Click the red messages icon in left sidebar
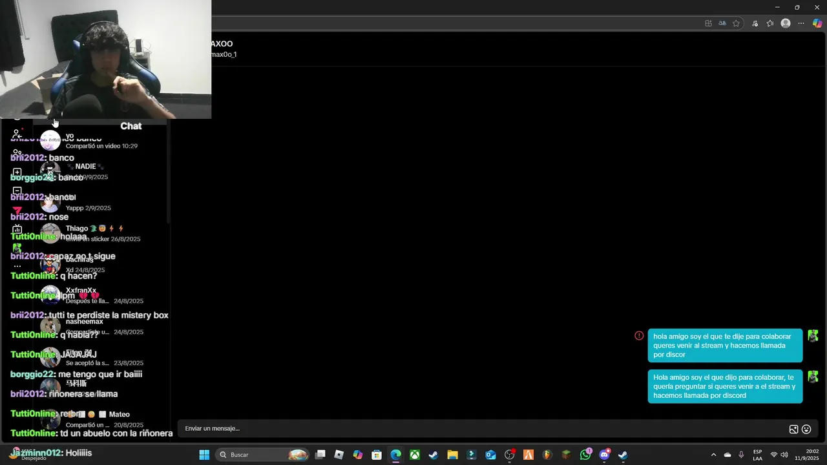 [17, 211]
